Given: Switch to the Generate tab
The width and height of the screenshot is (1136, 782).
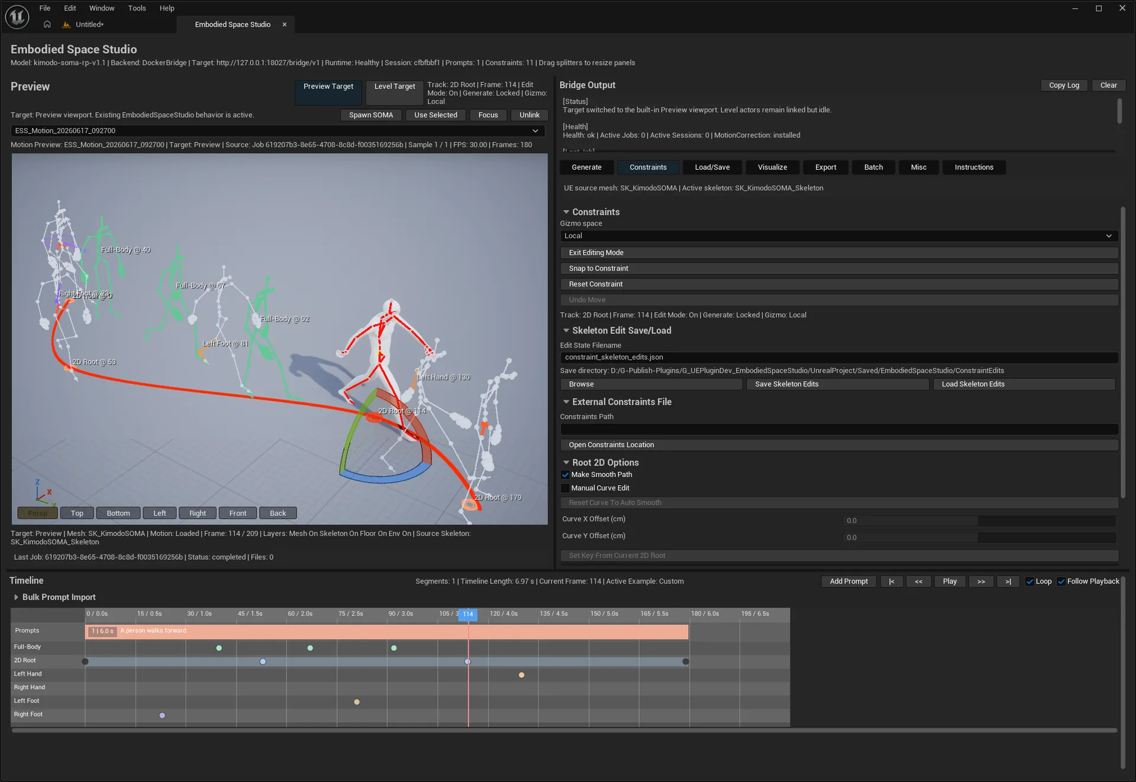Looking at the screenshot, I should coord(586,167).
